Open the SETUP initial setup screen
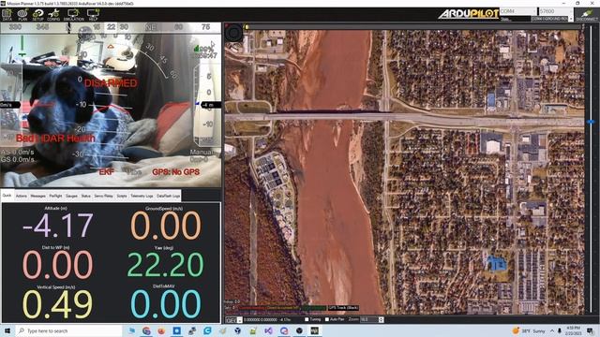Screen dimensions: 600x337 coord(37,15)
